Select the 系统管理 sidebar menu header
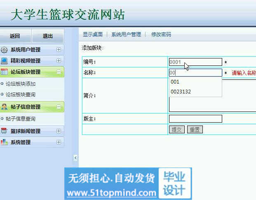Screen dimensions: 256x200 (x=32, y=142)
